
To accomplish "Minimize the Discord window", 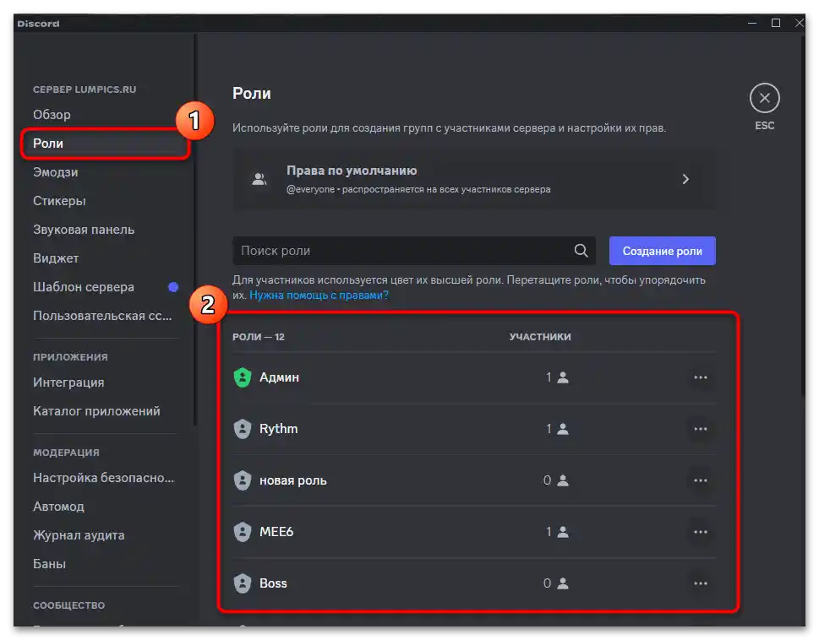I will click(752, 24).
